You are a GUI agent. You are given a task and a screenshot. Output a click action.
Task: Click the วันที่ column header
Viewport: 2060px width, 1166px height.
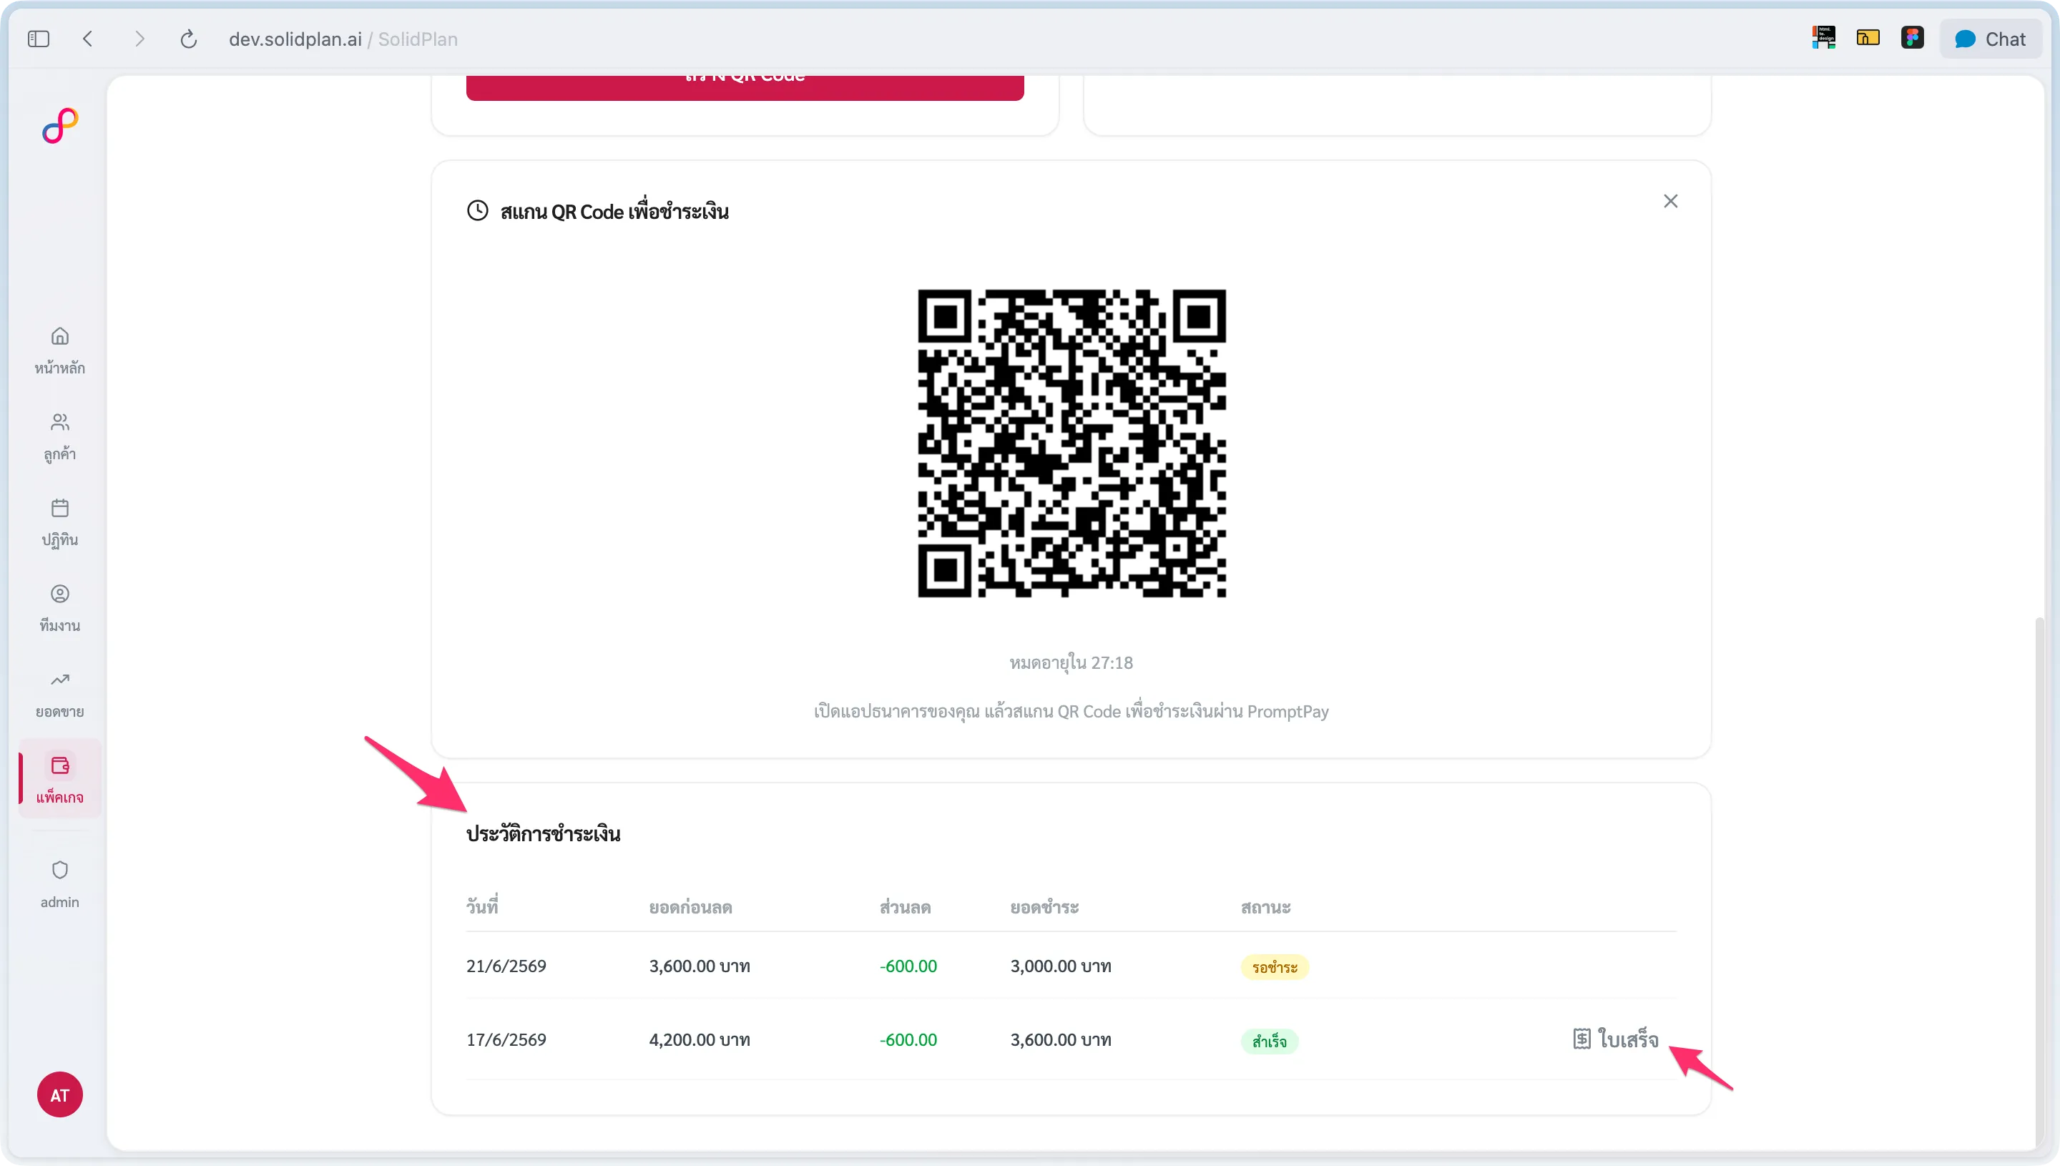point(483,906)
